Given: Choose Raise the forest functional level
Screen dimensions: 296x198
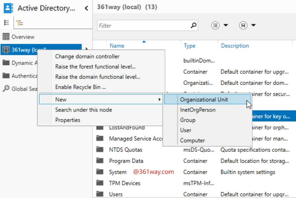Looking at the screenshot, I should point(95,66).
